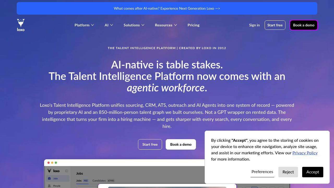334x188 pixels.
Task: Open the Pricing page
Action: (193, 25)
